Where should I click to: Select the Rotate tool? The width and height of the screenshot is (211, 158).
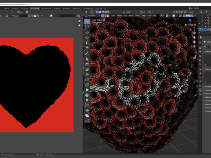(87, 37)
